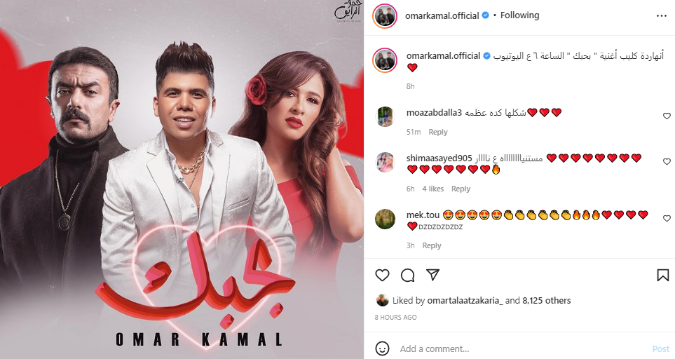The height and width of the screenshot is (359, 675).
Task: View 8,125 others who liked
Action: [x=547, y=301]
